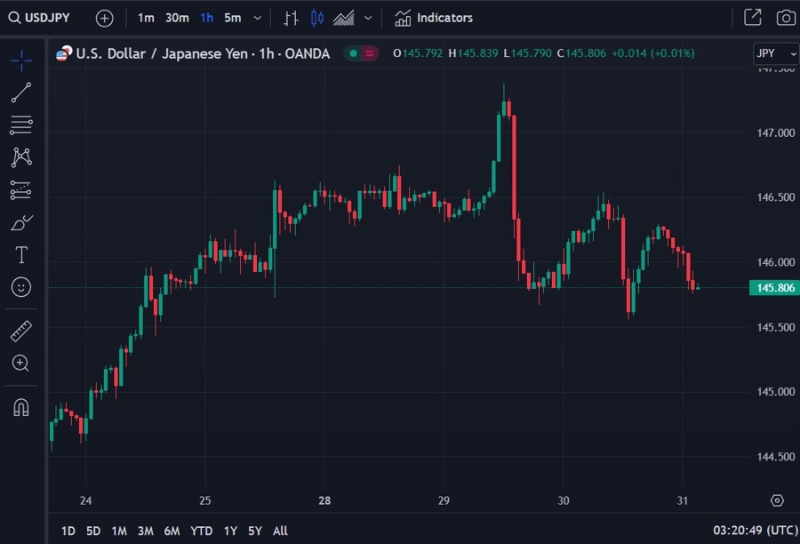This screenshot has height=544, width=800.
Task: Switch to 1m timeframe
Action: pyautogui.click(x=146, y=18)
